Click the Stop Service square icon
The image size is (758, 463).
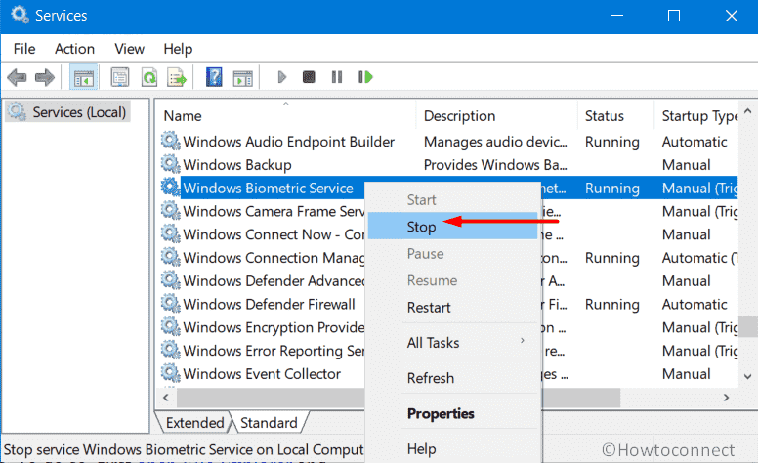(309, 77)
